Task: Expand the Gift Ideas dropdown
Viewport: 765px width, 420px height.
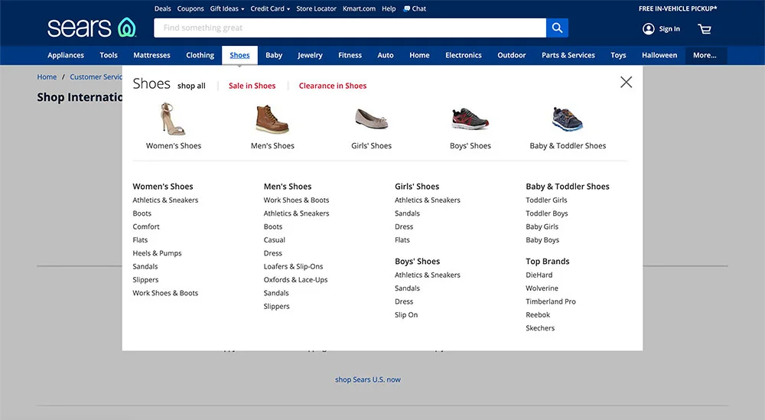Action: [x=227, y=9]
